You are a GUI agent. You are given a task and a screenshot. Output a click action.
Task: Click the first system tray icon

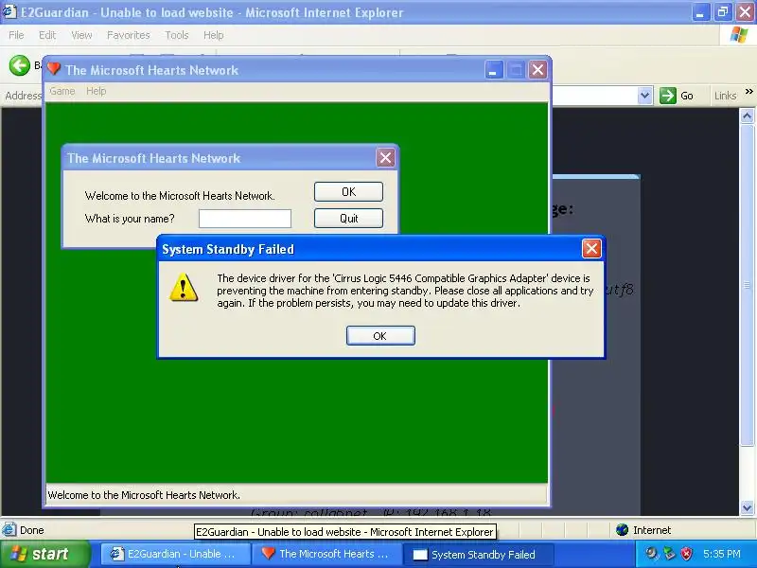click(x=652, y=553)
